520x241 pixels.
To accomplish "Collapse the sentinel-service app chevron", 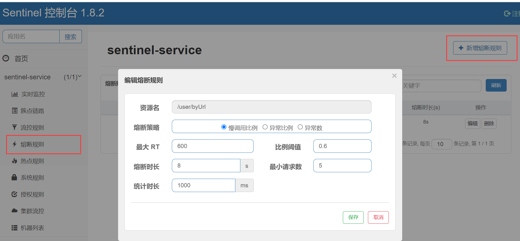I will [80, 76].
